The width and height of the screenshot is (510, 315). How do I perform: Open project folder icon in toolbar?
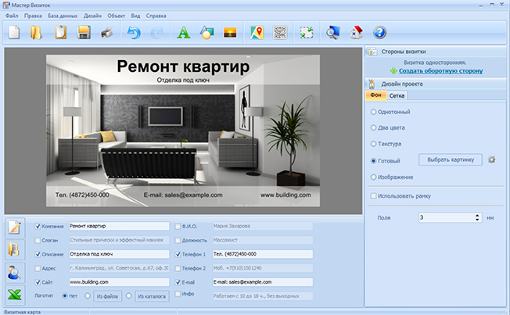(36, 33)
